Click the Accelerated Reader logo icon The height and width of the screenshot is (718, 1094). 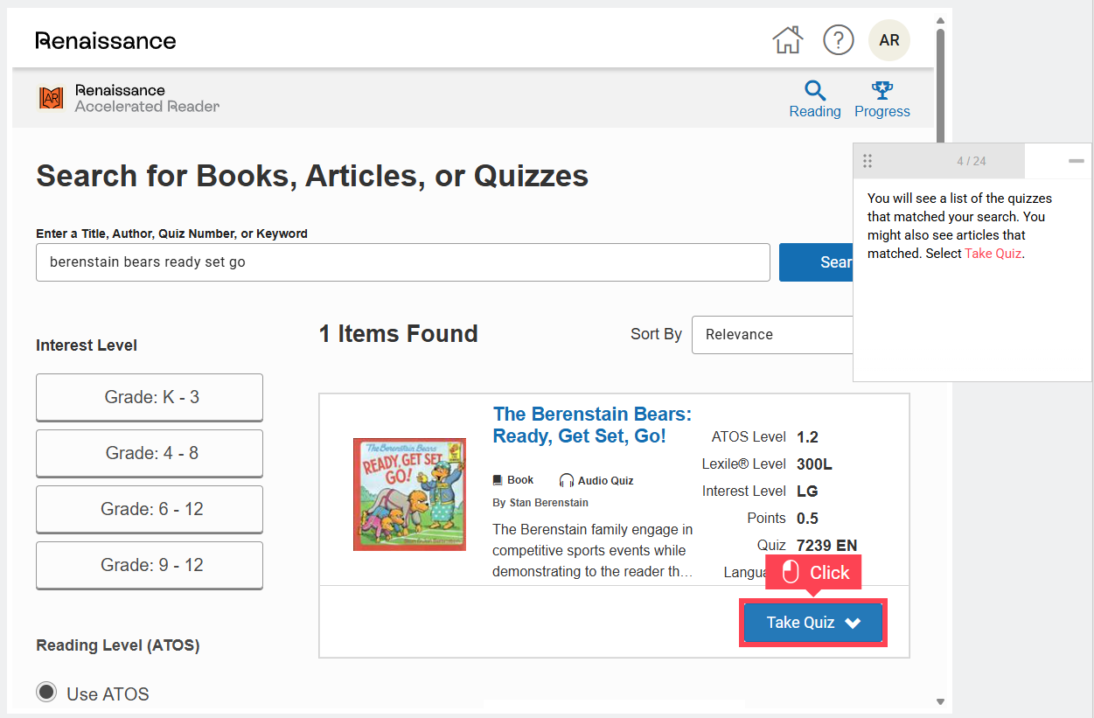click(52, 98)
